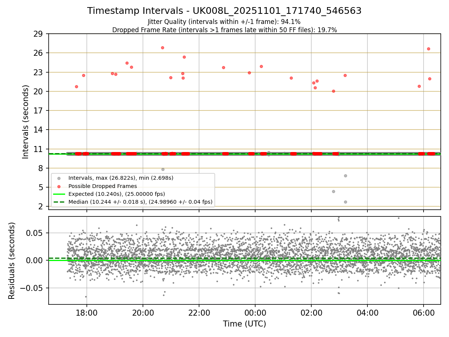Click the 'Intervals (seconds)' y-axis label
449x337 pixels.
click(26, 122)
